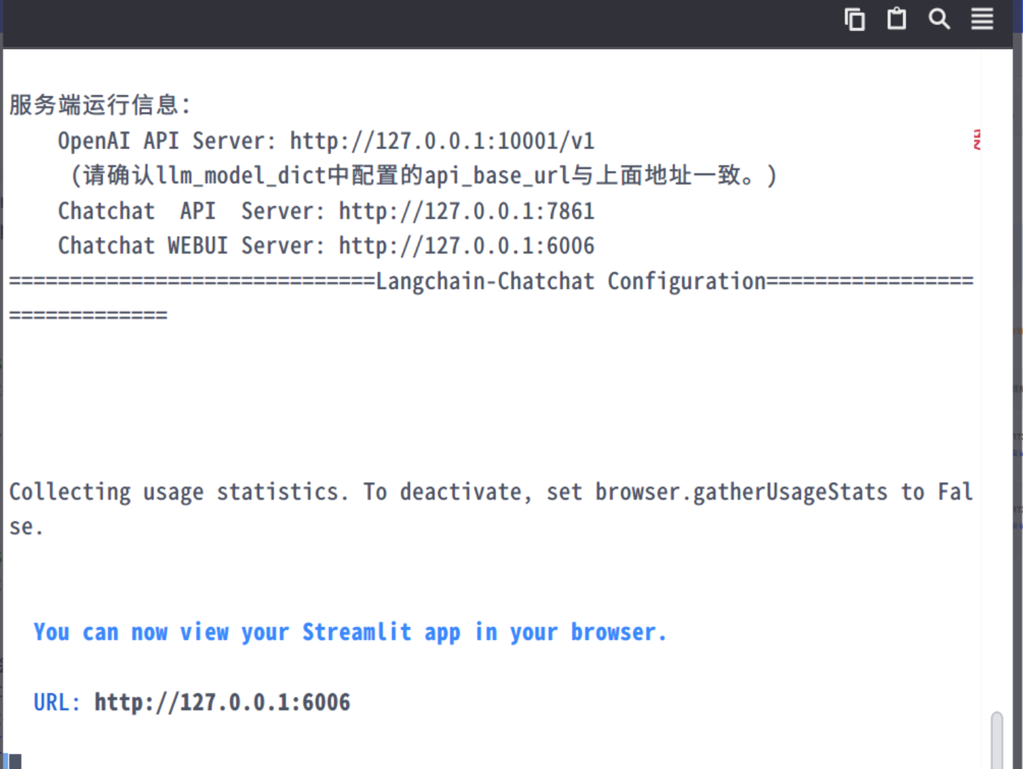Viewport: 1023px width, 769px height.
Task: Open the Chatchat WEBUI Server URL
Action: (x=466, y=246)
